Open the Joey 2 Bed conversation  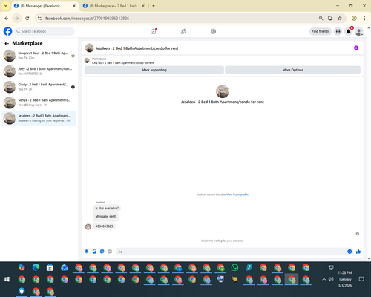tap(39, 71)
